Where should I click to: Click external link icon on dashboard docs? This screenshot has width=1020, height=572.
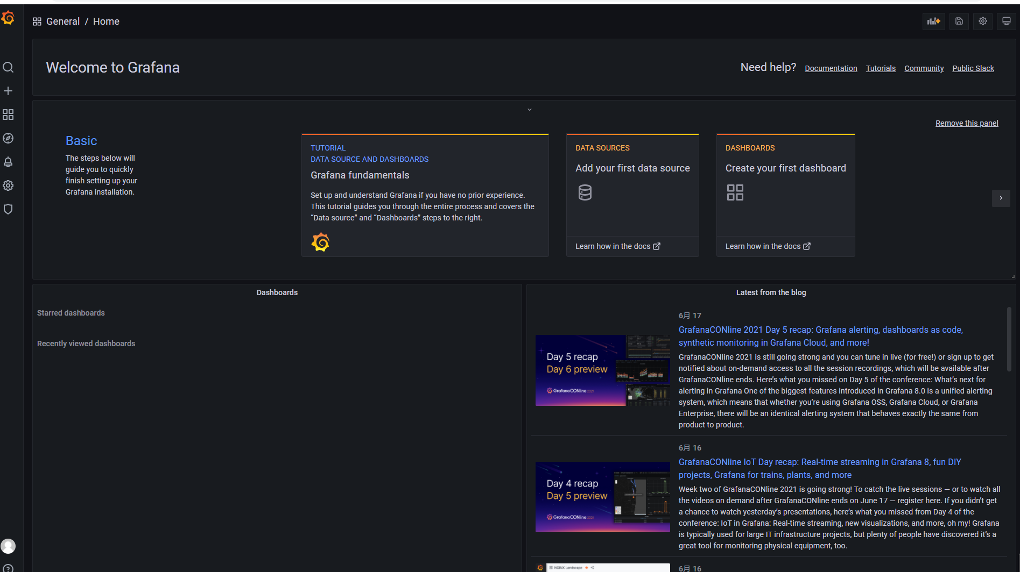[807, 246]
